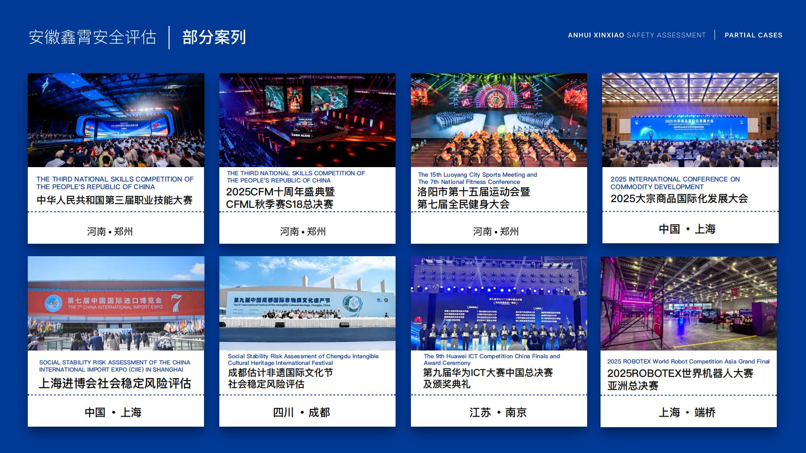Select the Luoyang Sports Meeting performance photo

499,120
